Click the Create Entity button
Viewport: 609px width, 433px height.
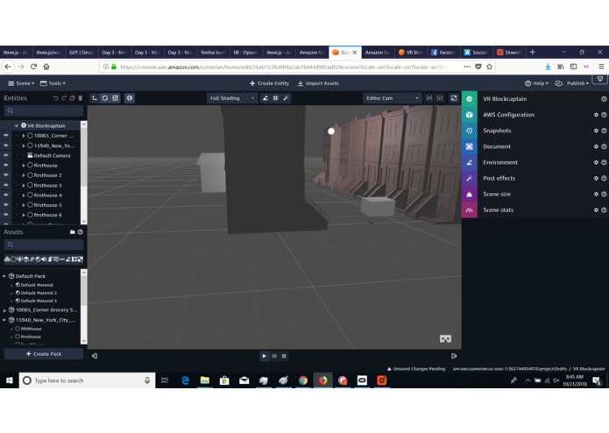269,83
